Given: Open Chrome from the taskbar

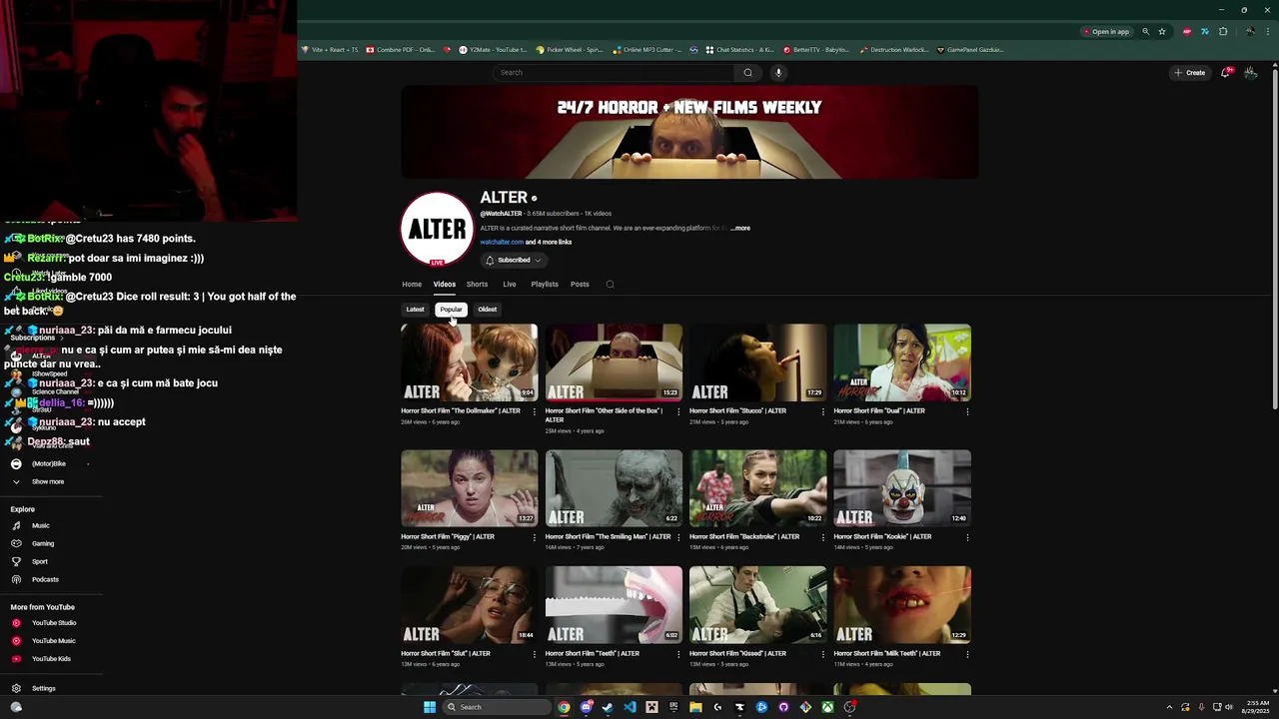Looking at the screenshot, I should [x=564, y=707].
